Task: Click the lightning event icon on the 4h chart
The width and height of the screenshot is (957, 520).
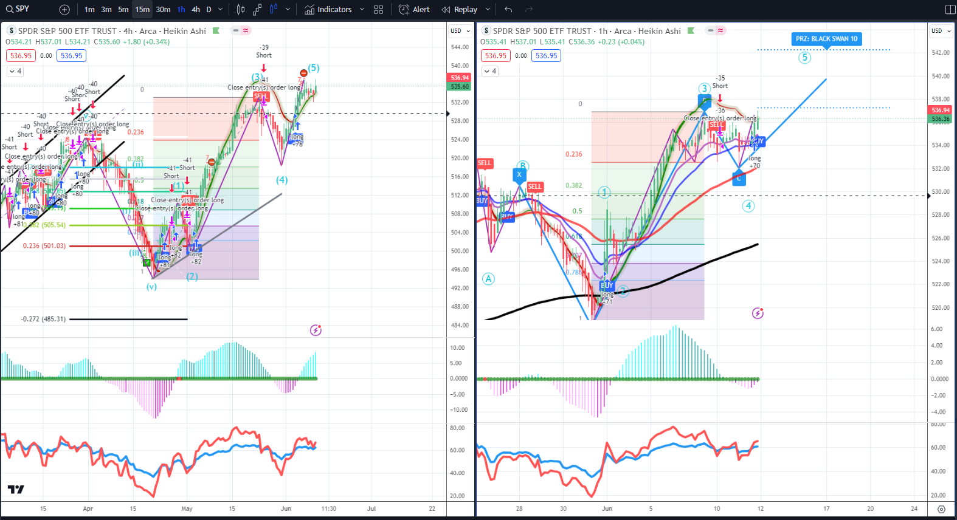Action: [x=316, y=330]
